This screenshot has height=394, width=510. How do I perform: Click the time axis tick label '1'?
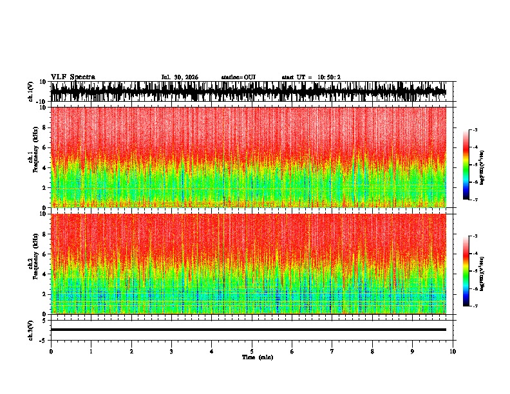pyautogui.click(x=91, y=352)
